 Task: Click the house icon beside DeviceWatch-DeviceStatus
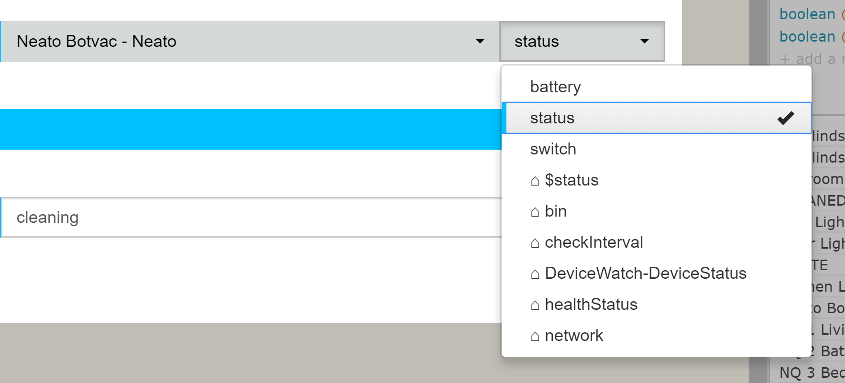535,274
